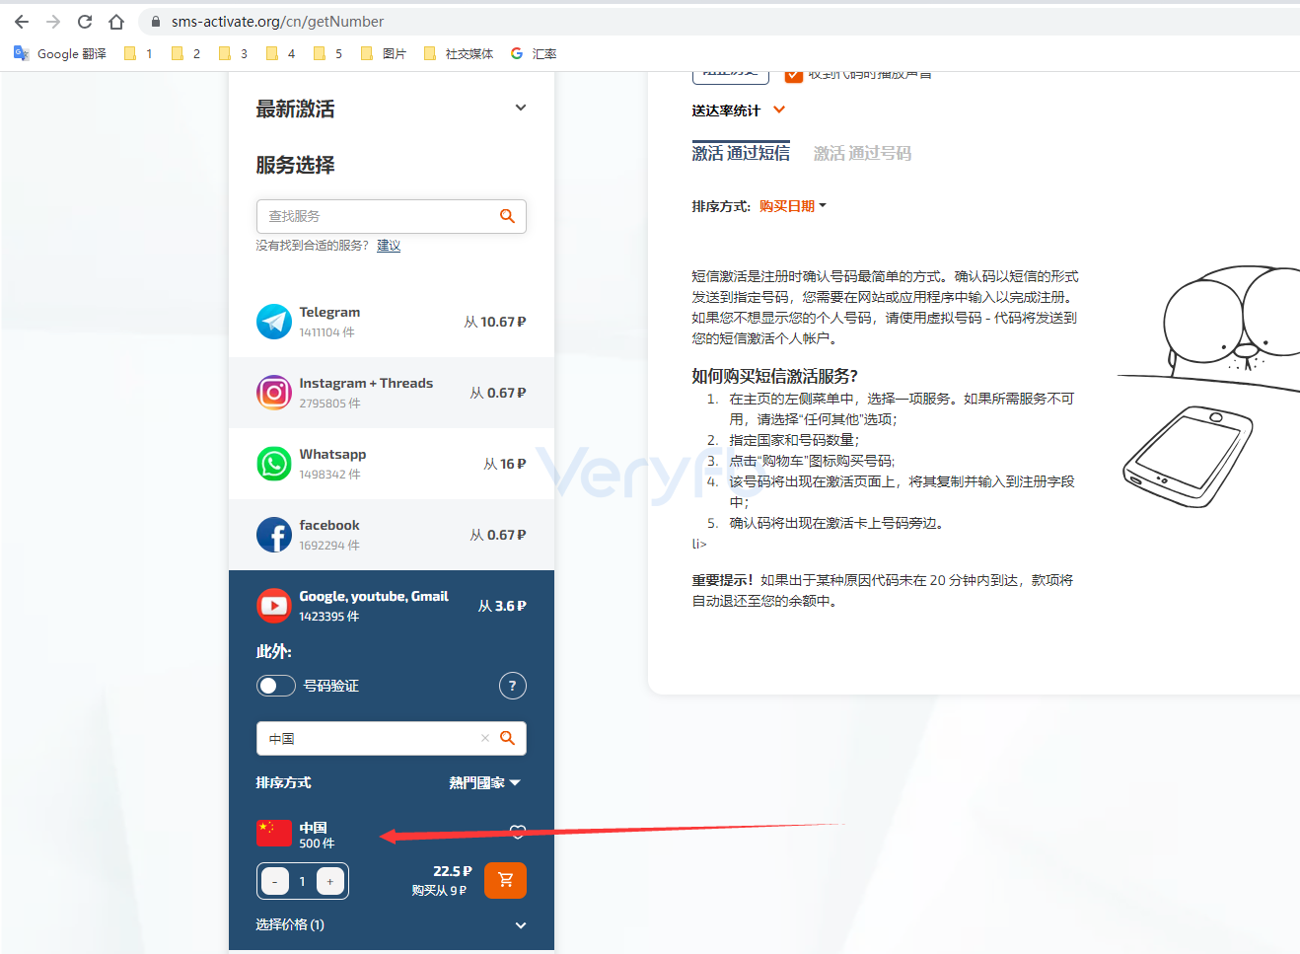Focus the 查找服务 search field
The width and height of the screenshot is (1300, 954).
tap(392, 216)
